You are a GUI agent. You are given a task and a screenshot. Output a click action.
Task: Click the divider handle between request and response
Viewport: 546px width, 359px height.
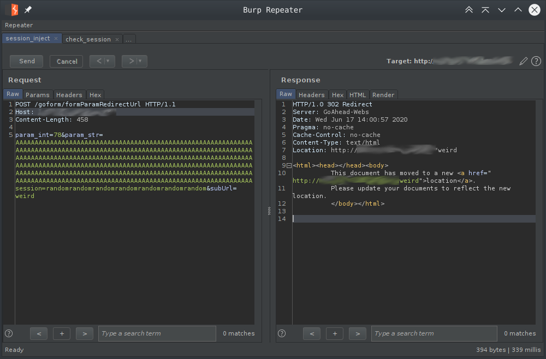(x=269, y=211)
